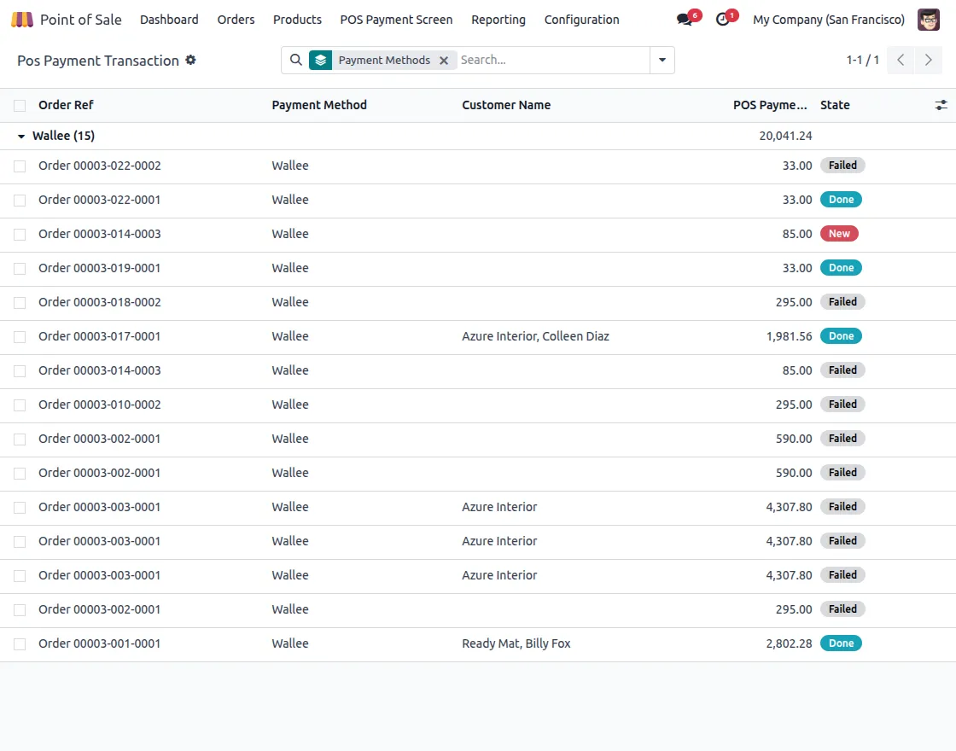Click the Failed badge on Order 00003-010-0002

(x=842, y=405)
